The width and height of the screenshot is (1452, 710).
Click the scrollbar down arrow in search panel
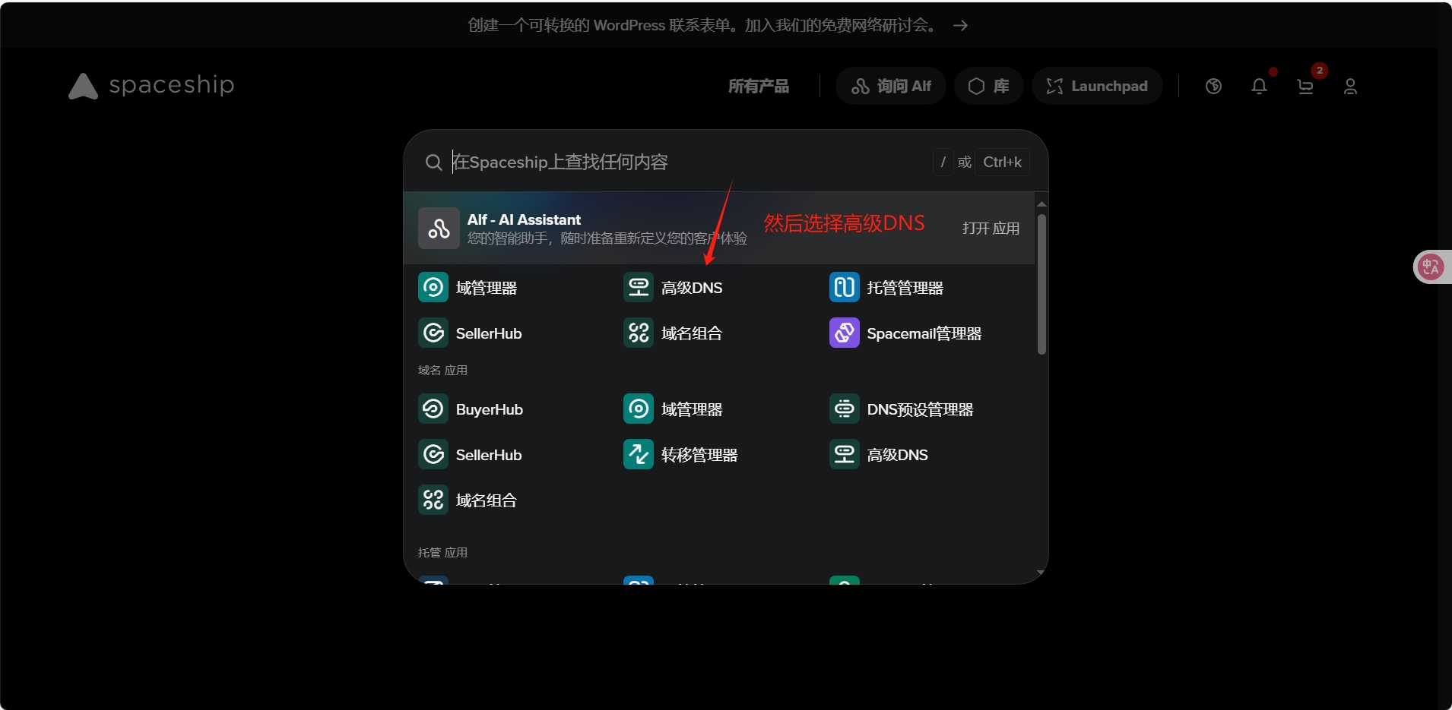point(1041,573)
